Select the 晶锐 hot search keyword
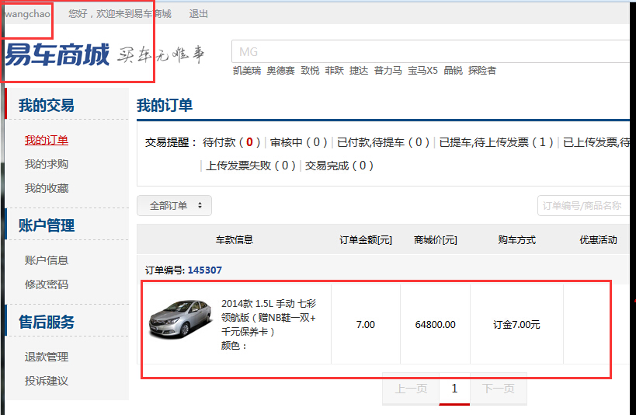This screenshot has height=415, width=636. 453,71
